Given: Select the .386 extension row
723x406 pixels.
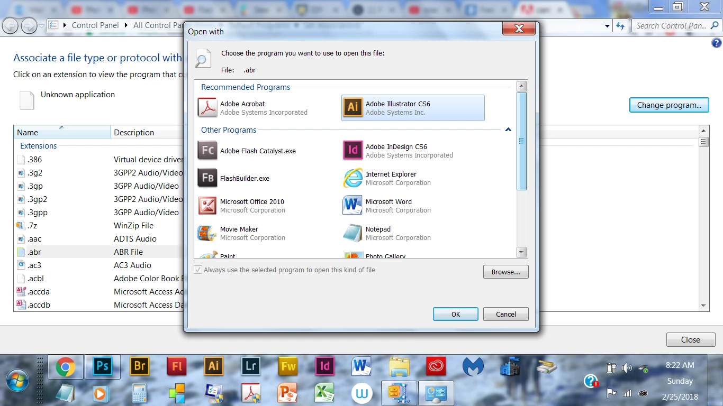Looking at the screenshot, I should [x=98, y=159].
